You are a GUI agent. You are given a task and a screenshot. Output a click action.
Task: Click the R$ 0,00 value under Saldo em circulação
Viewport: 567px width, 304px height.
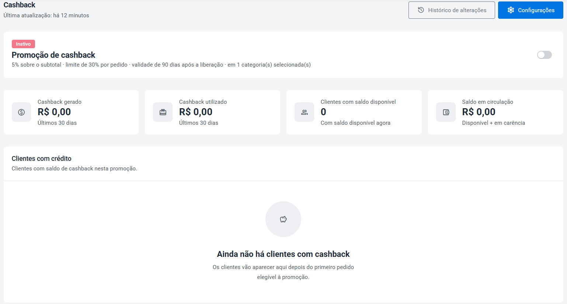479,112
